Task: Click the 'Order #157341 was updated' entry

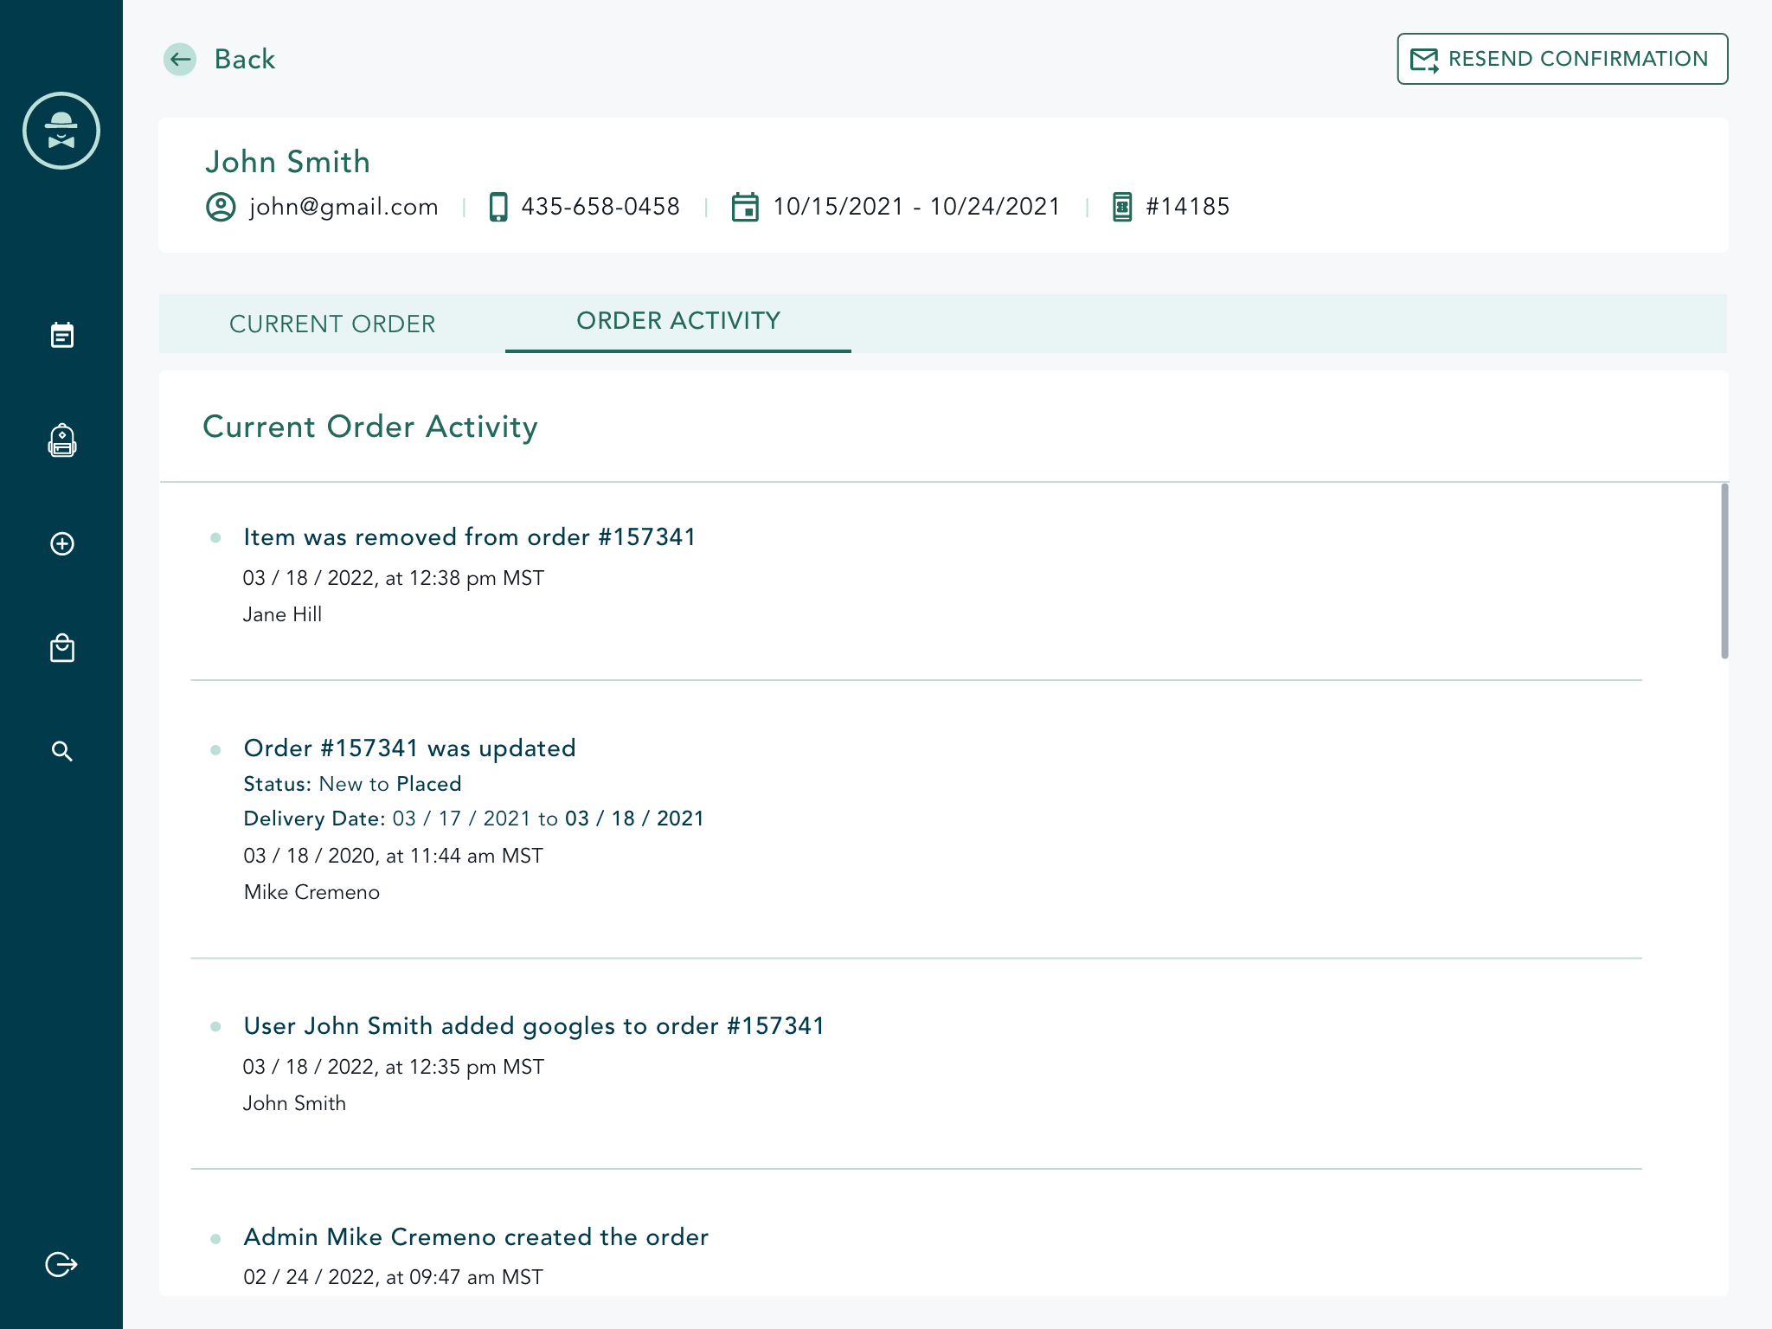Action: (x=409, y=748)
